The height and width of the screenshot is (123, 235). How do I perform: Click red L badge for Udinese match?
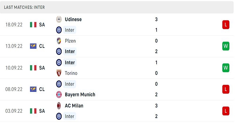pyautogui.click(x=226, y=25)
